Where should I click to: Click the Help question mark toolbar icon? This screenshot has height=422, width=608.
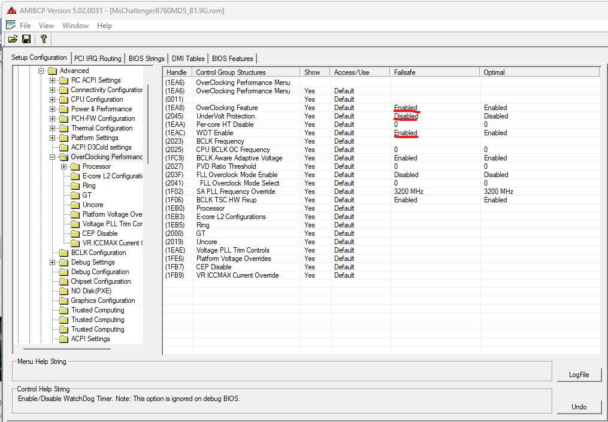(43, 39)
